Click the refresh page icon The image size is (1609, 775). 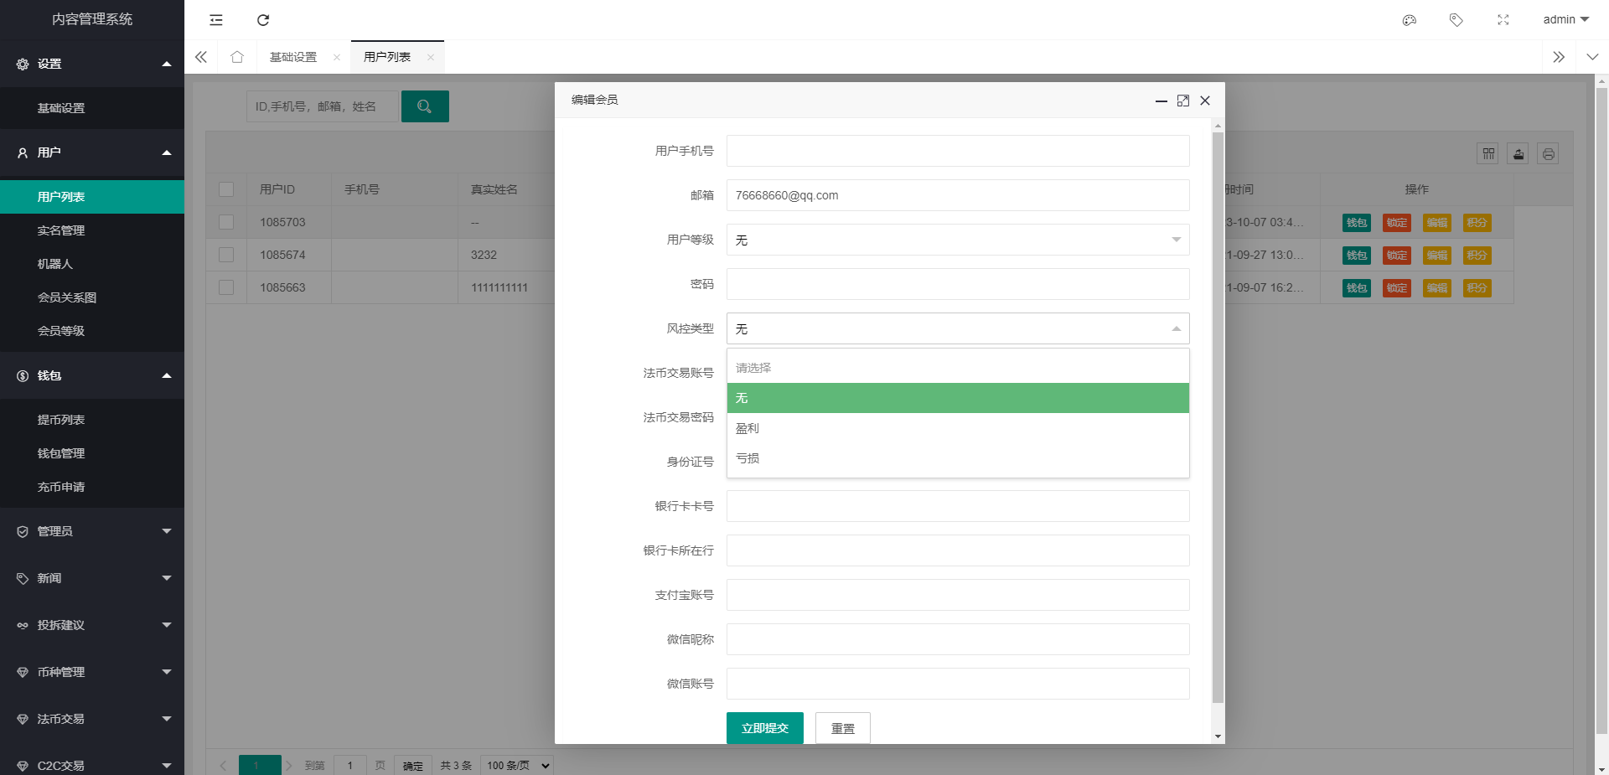click(x=263, y=20)
